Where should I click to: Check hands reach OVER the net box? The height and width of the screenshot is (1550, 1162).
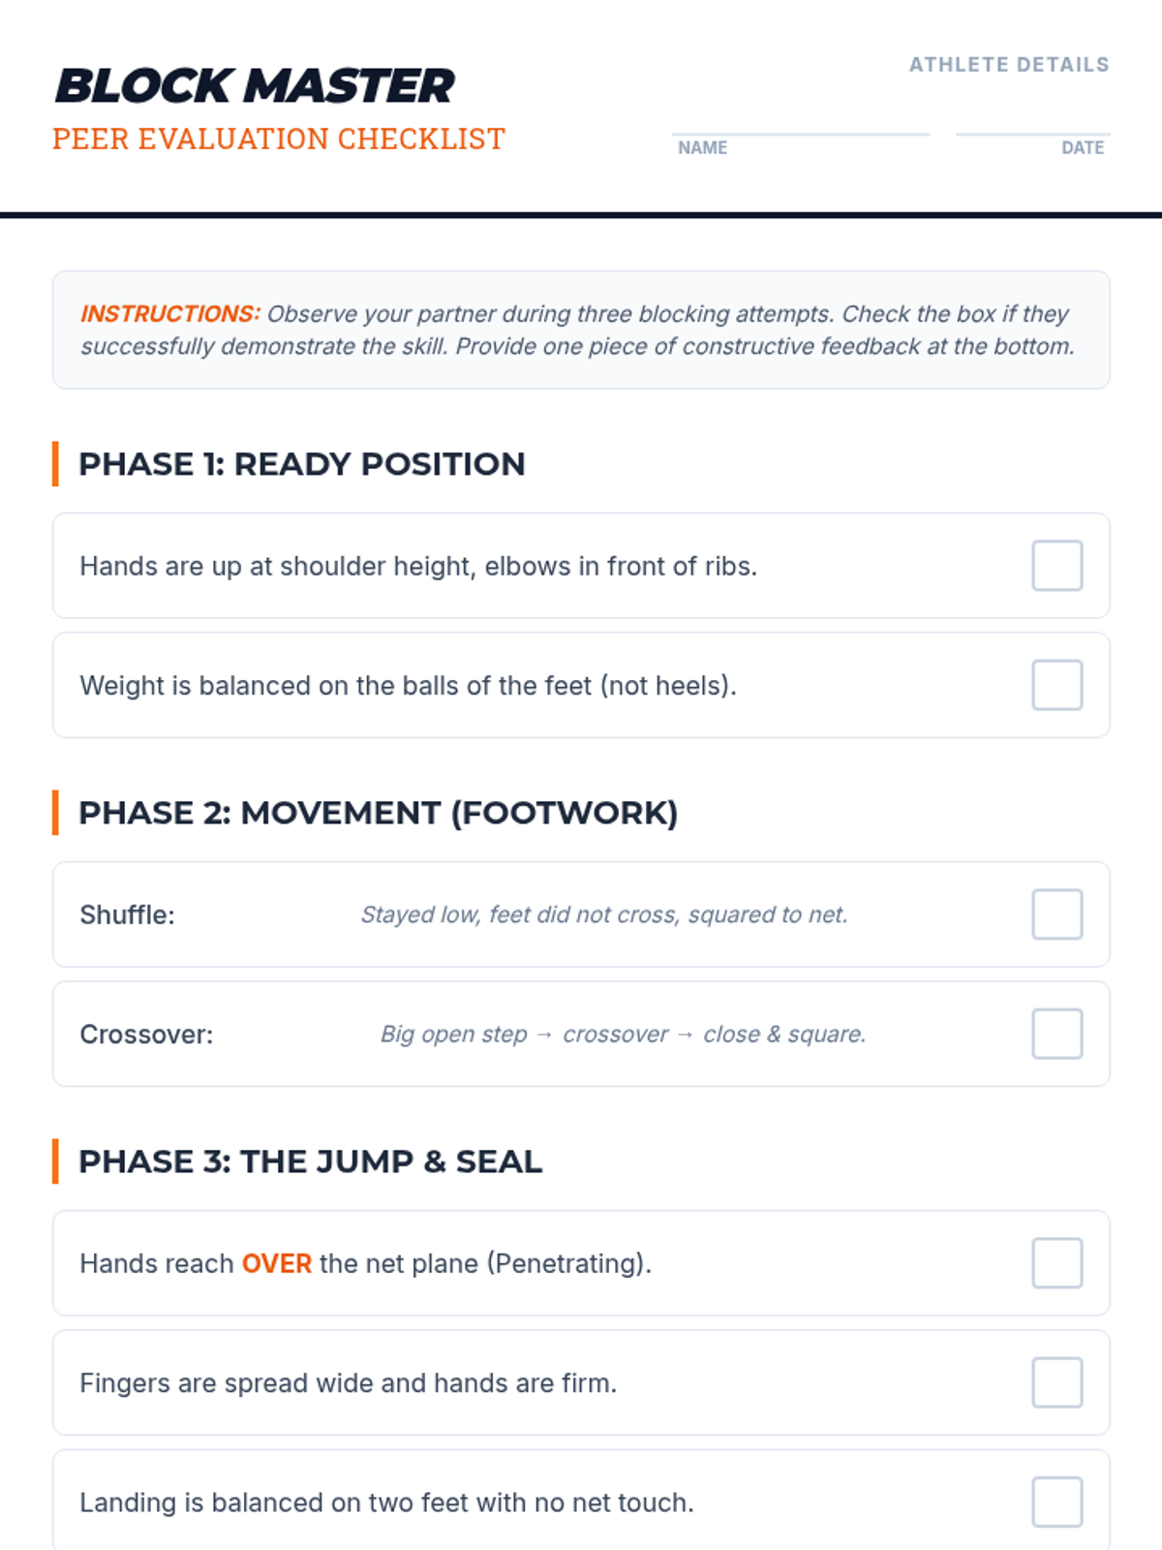pyautogui.click(x=1056, y=1263)
